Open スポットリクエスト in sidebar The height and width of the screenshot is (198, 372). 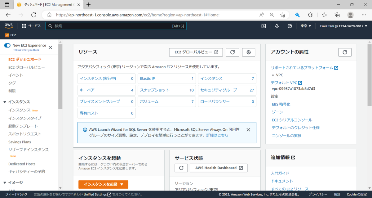(x=25, y=134)
